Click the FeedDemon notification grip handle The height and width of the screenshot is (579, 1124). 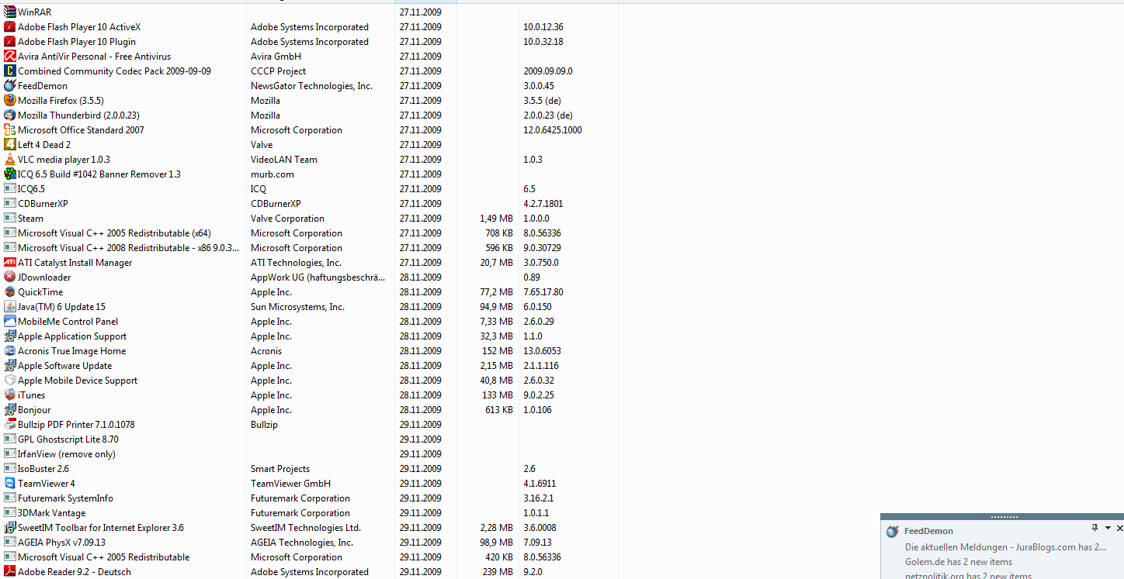(1004, 517)
